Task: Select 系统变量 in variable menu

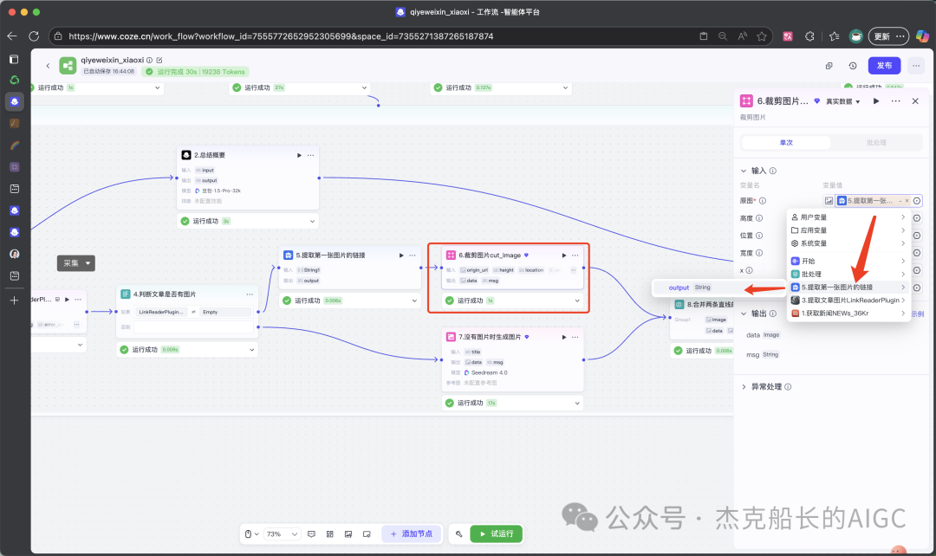Action: coord(848,243)
